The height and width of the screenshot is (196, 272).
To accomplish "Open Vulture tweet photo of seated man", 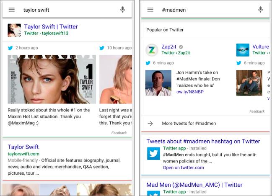I will [x=249, y=83].
